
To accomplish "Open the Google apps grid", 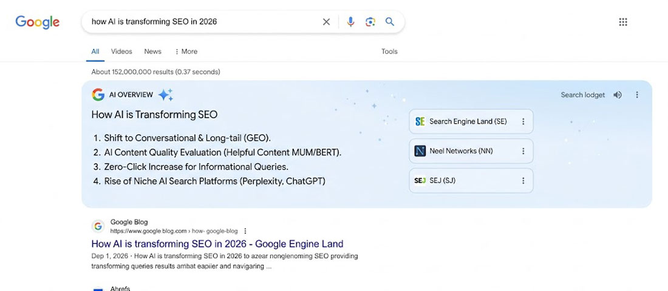I will [623, 22].
